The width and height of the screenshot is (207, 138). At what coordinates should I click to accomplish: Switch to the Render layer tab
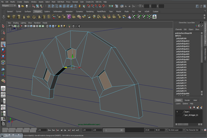click(x=187, y=100)
